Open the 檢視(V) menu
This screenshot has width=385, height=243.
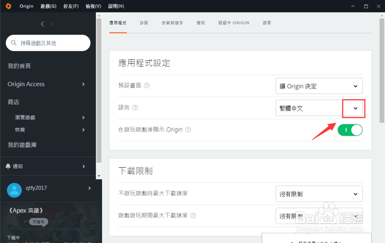point(93,6)
